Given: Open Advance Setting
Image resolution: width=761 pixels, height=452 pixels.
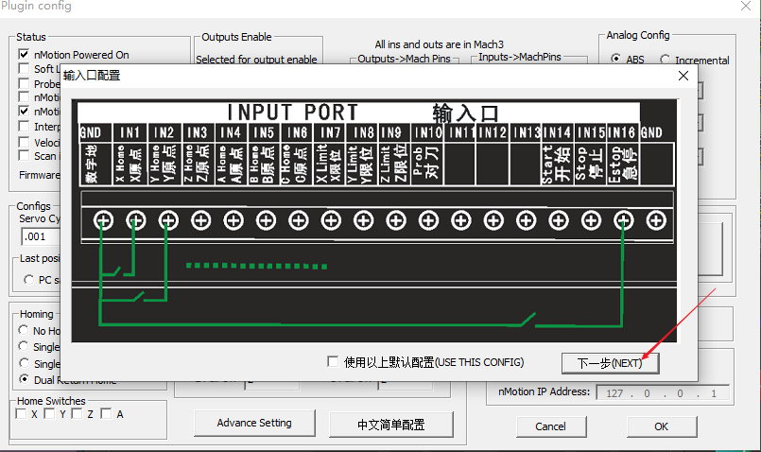Looking at the screenshot, I should 254,423.
